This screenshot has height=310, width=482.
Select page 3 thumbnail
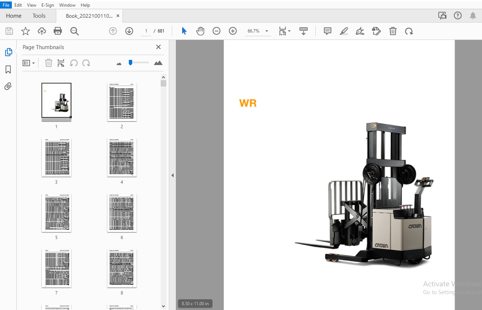tap(56, 157)
